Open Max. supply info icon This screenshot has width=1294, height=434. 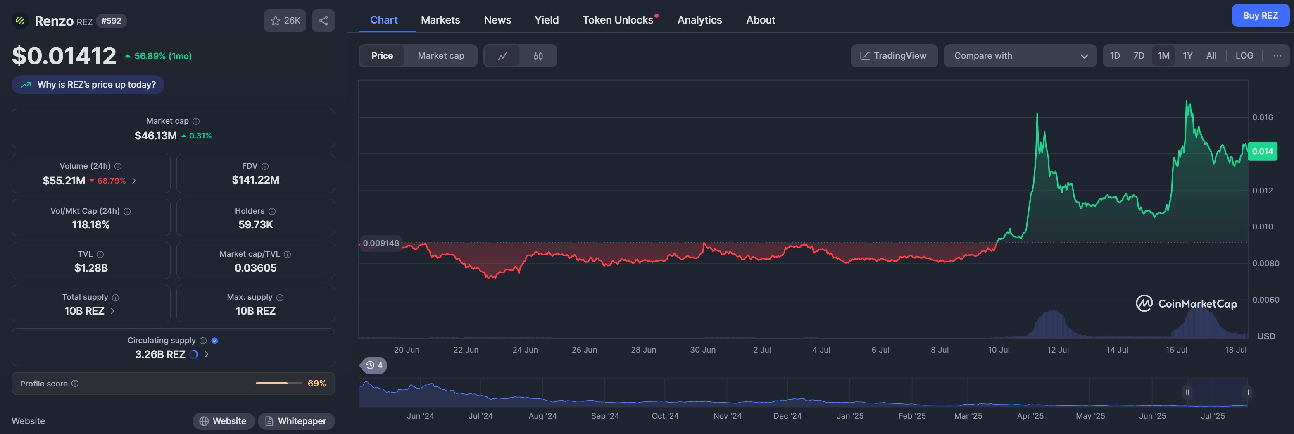[x=280, y=297]
